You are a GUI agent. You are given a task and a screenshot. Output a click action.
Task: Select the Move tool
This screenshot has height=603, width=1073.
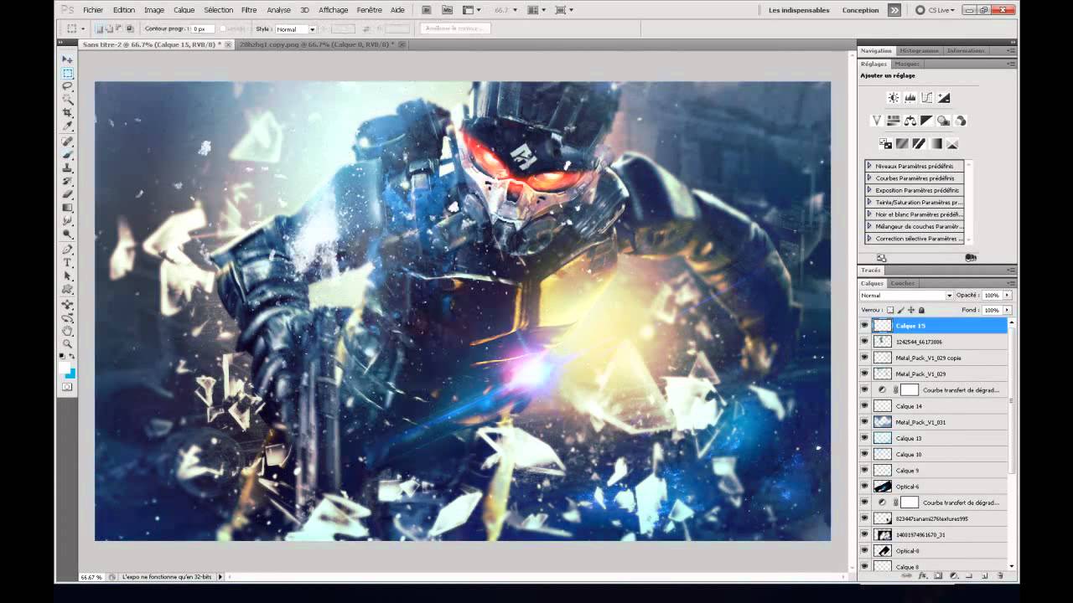(68, 60)
